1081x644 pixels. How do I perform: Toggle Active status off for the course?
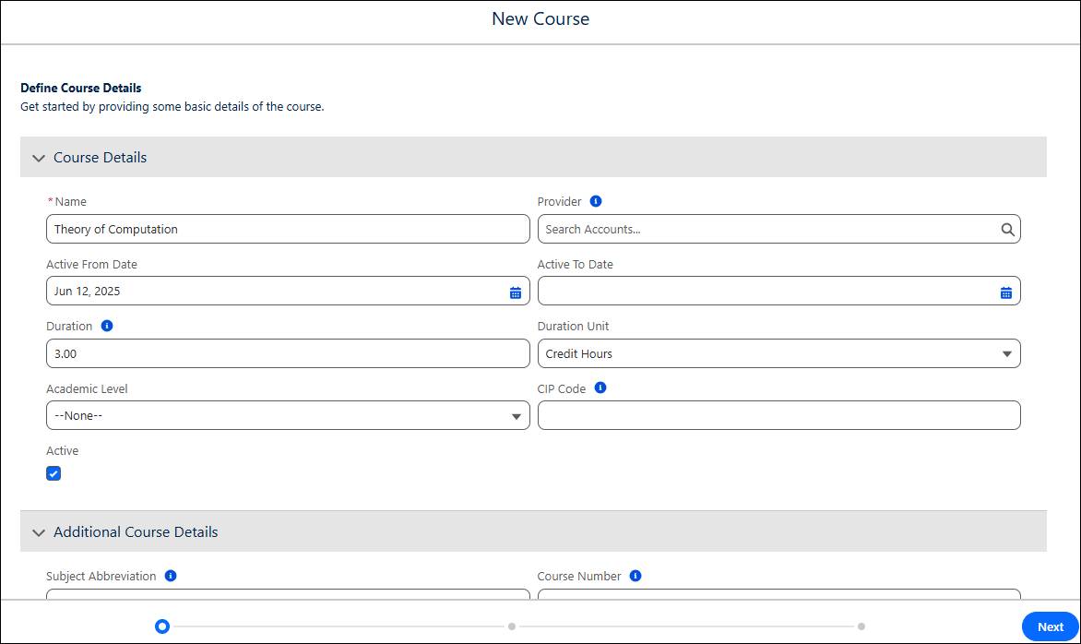click(x=53, y=473)
